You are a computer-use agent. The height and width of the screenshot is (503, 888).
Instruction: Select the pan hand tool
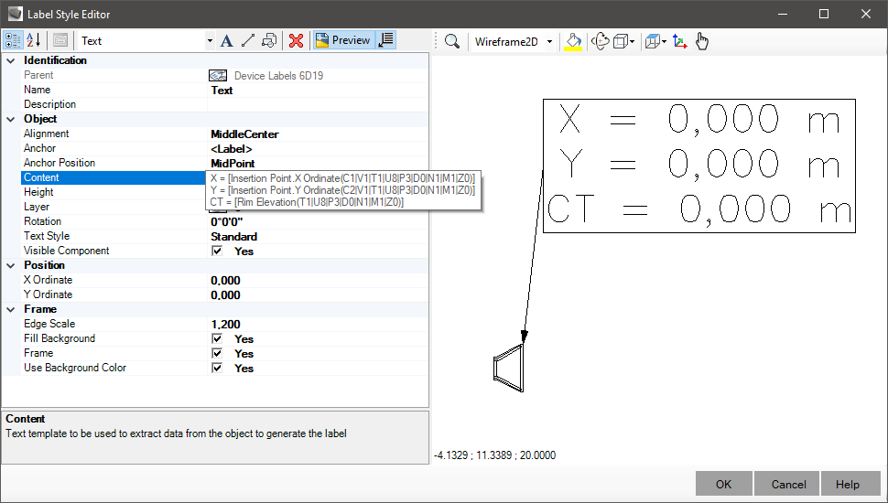(701, 41)
